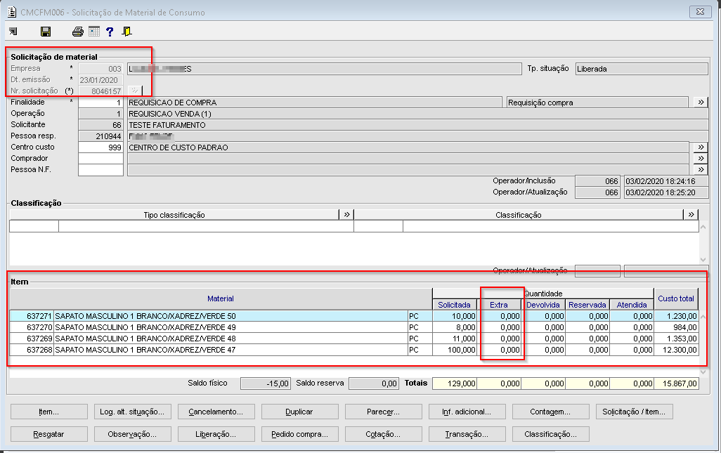
Task: Select item row 637268 BRANCO/XADREZ/VERDE 47
Action: pyautogui.click(x=354, y=350)
